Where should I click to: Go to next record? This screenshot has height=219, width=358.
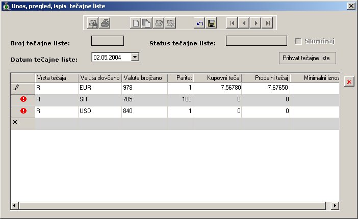[x=255, y=23]
